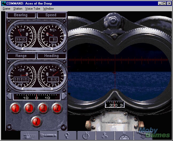The height and width of the screenshot is (141, 173).
Task: Open the stopwatch icon in bottom toolbar
Action: click(x=86, y=135)
